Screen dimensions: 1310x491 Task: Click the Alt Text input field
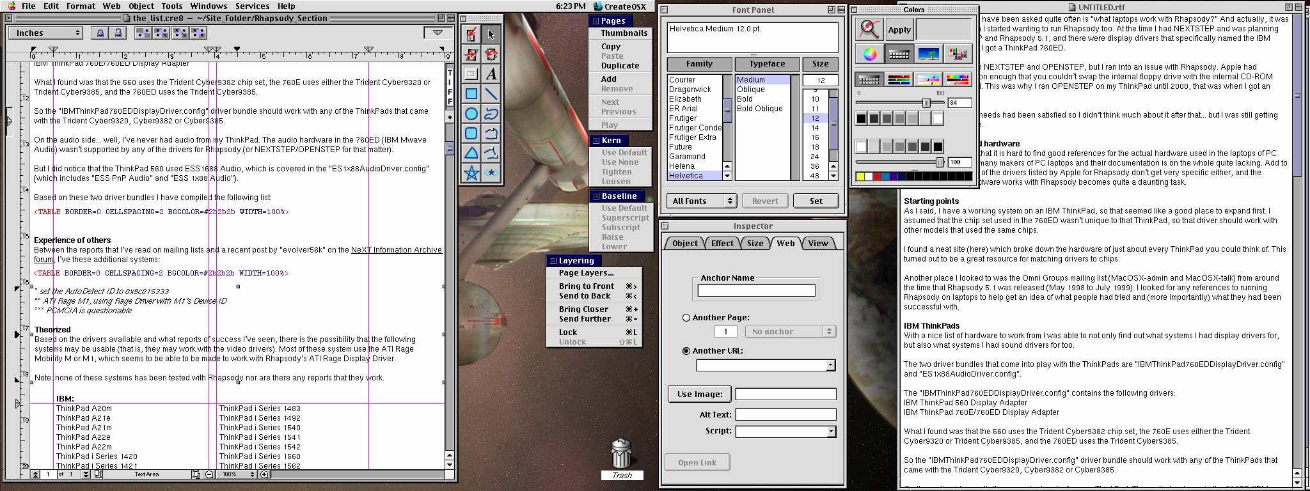[785, 415]
